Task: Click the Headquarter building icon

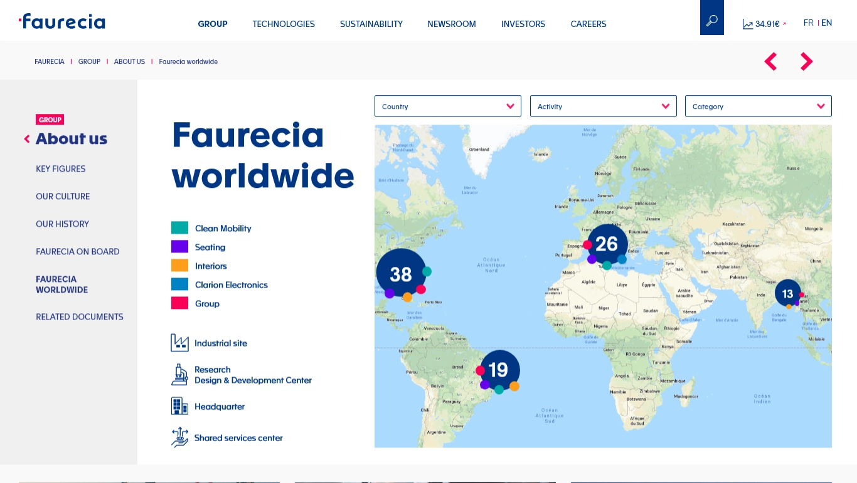Action: (179, 406)
